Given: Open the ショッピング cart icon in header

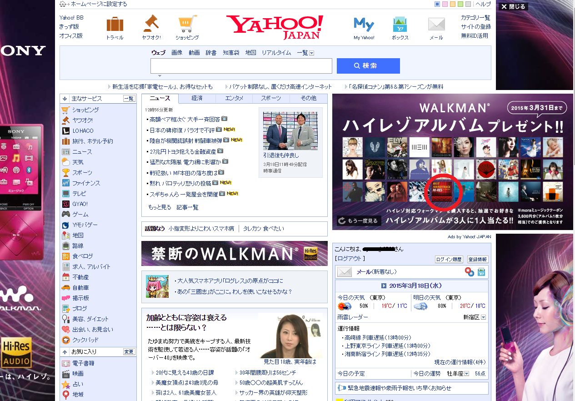Looking at the screenshot, I should 187,24.
